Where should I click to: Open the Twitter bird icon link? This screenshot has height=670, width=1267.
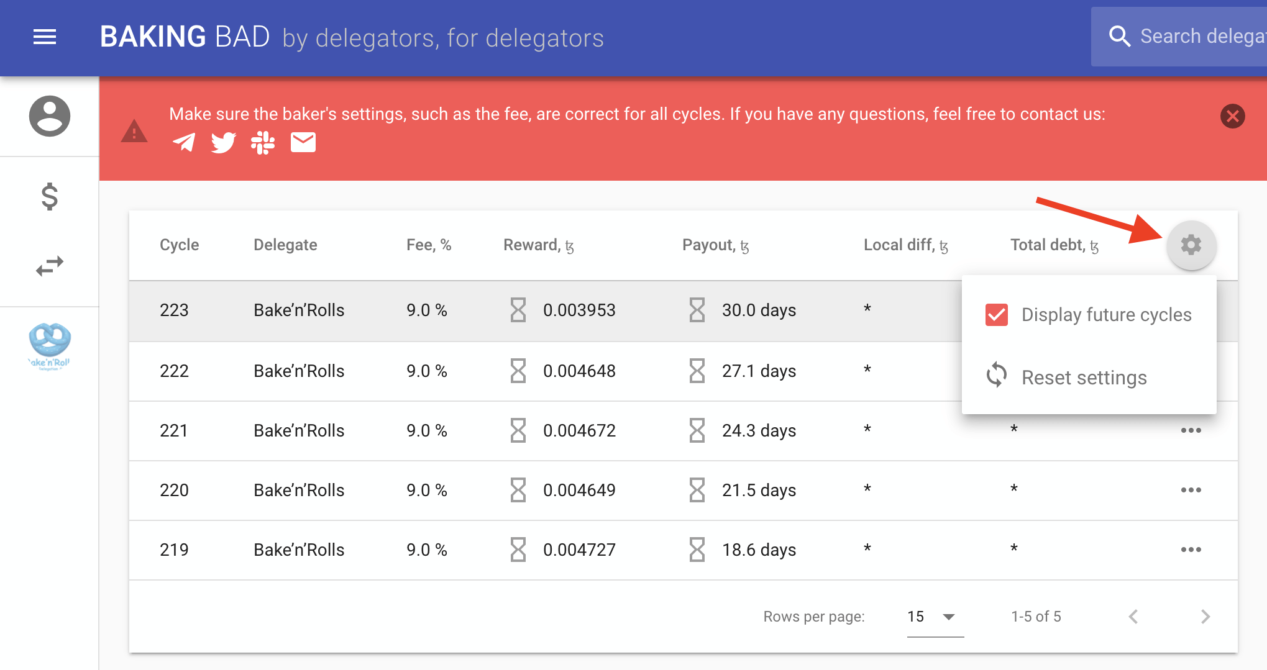tap(224, 142)
